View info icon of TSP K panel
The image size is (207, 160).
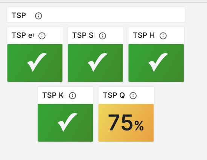coord(73,96)
